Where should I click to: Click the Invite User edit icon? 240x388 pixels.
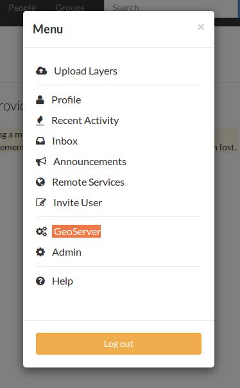click(41, 202)
